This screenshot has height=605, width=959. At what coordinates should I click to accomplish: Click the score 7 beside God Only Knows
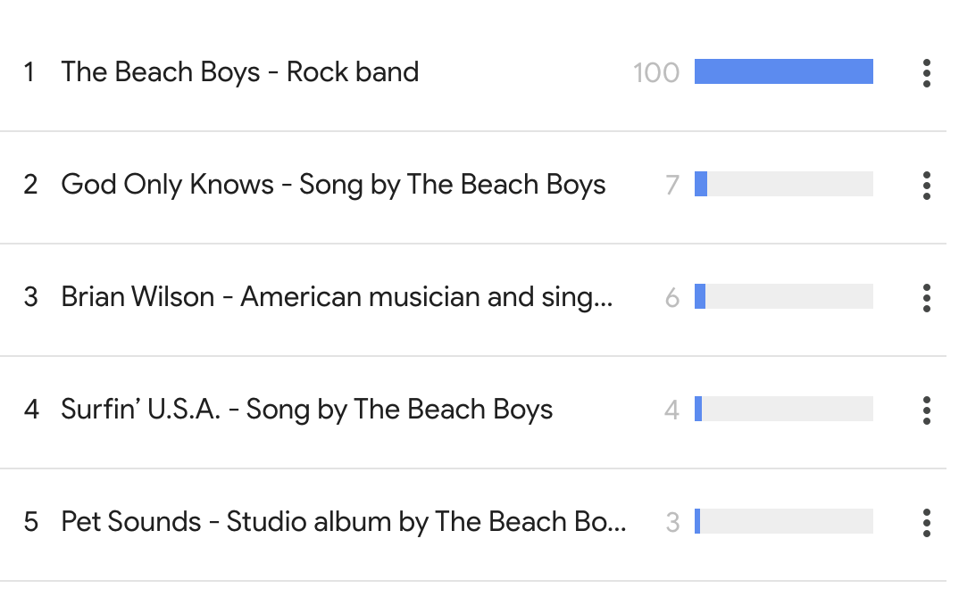pyautogui.click(x=672, y=186)
